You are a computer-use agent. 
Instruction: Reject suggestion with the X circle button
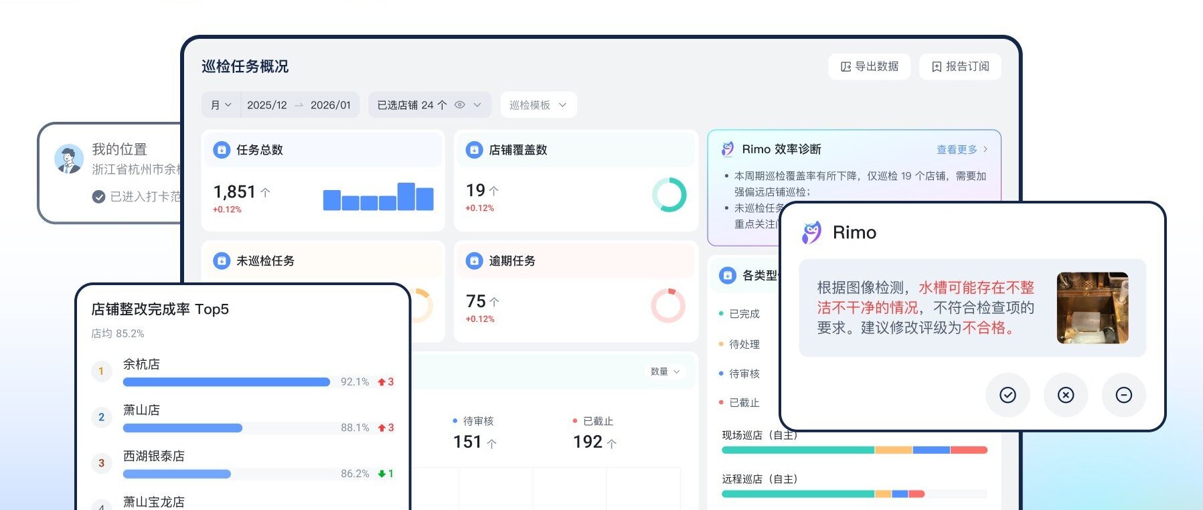pos(1066,395)
